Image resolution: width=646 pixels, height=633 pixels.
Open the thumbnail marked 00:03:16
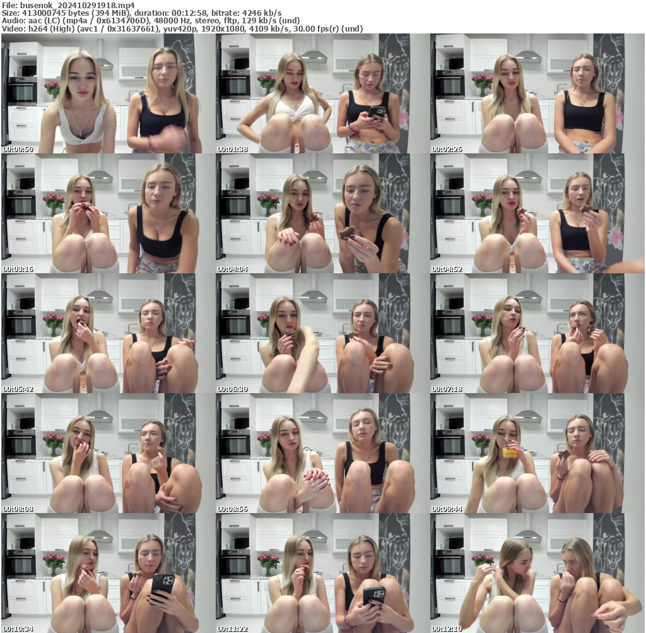pos(107,213)
